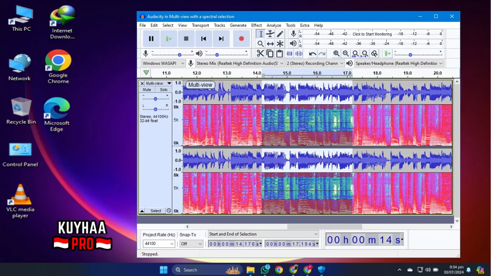The image size is (491, 276).
Task: Open the Windows WASAPI audio host dropdown
Action: pyautogui.click(x=163, y=63)
